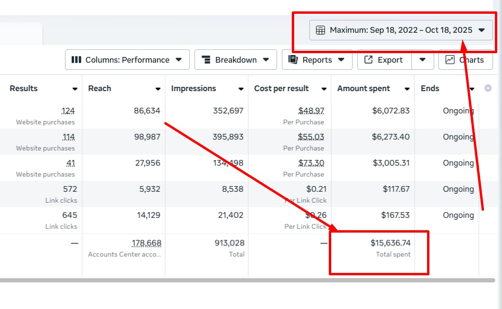Click the Export arrow icon
This screenshot has height=309, width=502.
tap(368, 60)
